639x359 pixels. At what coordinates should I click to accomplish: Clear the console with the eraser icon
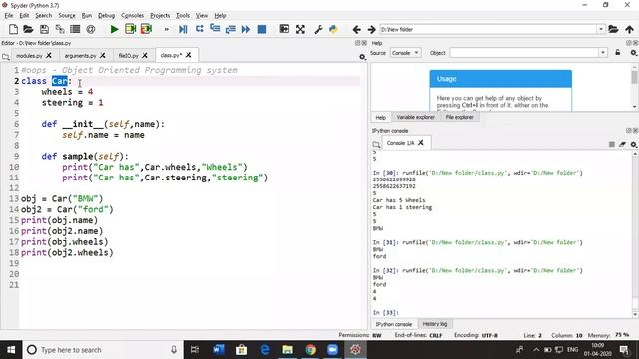coord(622,144)
